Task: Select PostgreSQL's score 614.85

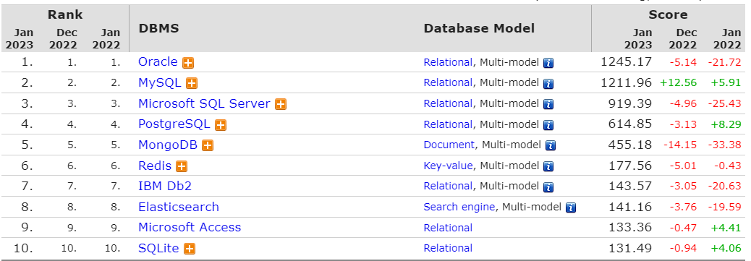Action: click(630, 124)
